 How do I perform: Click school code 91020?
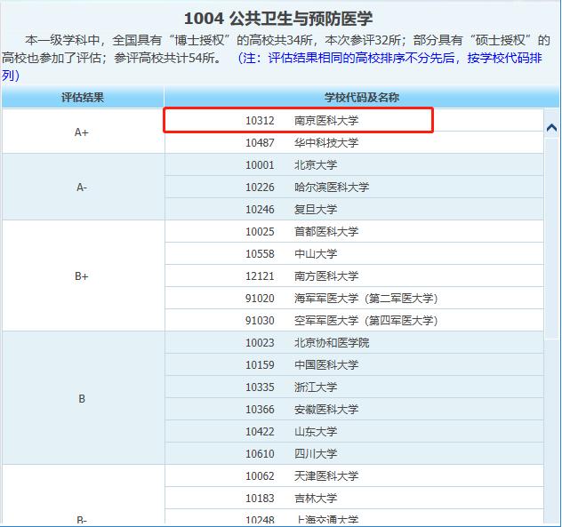pos(260,298)
